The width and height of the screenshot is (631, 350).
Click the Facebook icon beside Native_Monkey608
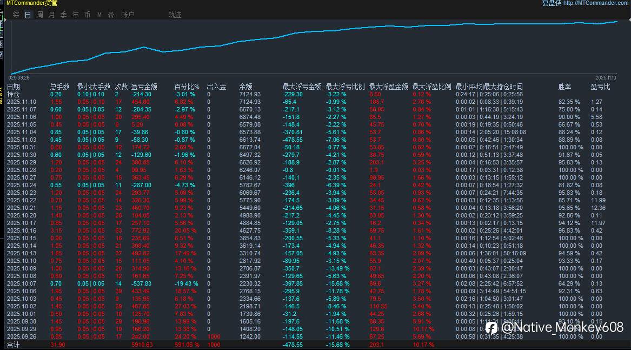click(x=491, y=328)
